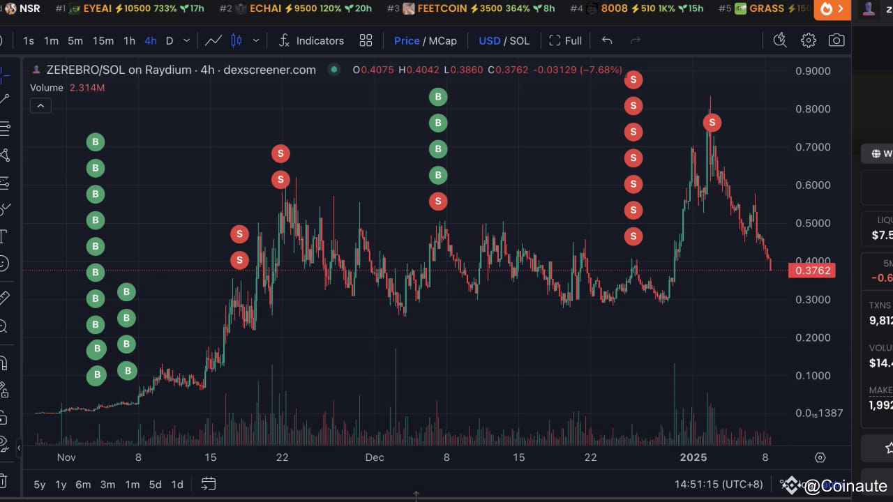893x502 pixels.
Task: Select the brush drawing tool
Action: (4, 208)
